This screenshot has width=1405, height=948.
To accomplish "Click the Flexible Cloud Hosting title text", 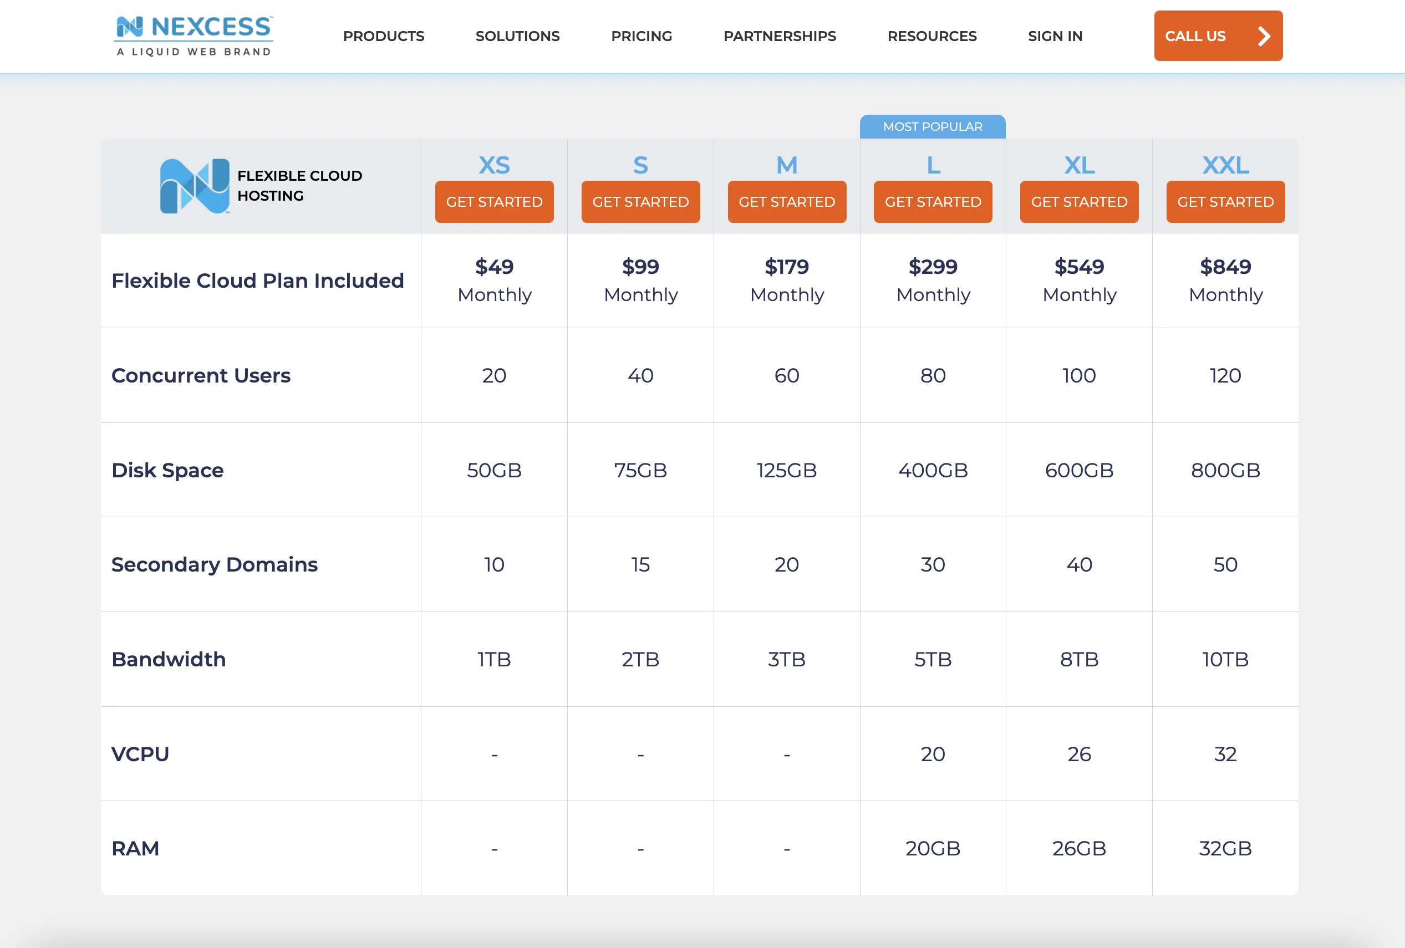I will tap(299, 186).
